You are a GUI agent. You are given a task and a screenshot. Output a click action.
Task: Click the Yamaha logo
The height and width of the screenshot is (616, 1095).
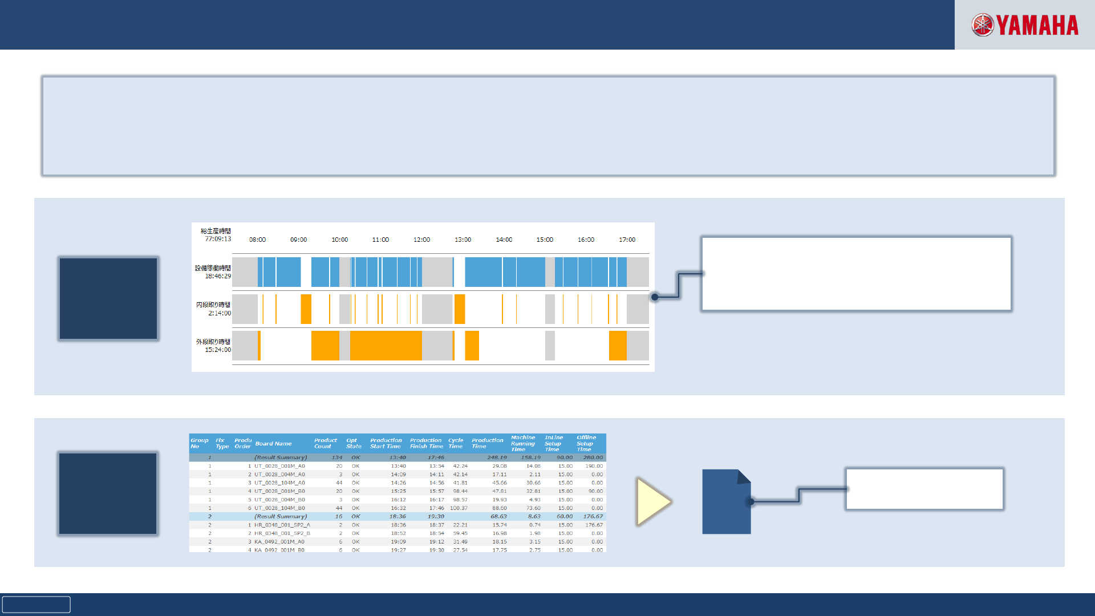click(1025, 25)
